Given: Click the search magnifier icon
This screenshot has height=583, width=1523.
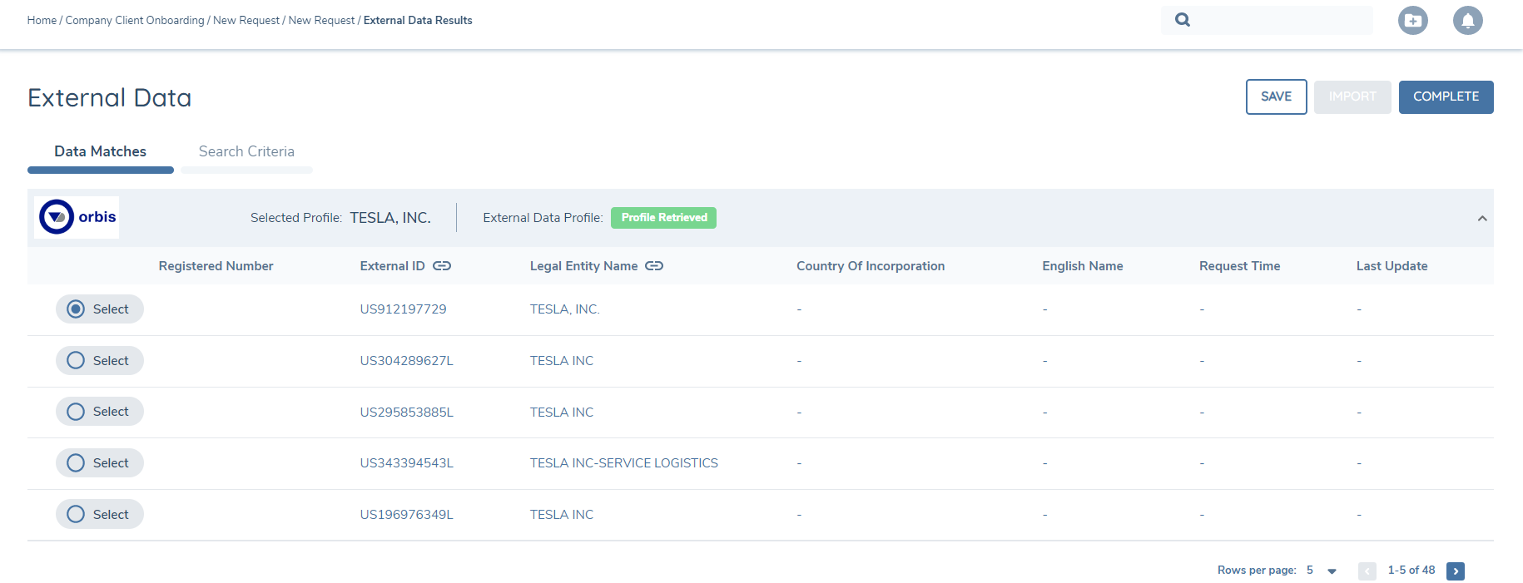Looking at the screenshot, I should coord(1182,20).
